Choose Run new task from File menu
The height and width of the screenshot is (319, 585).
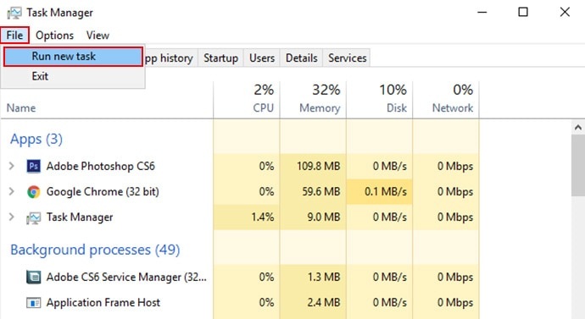click(73, 56)
